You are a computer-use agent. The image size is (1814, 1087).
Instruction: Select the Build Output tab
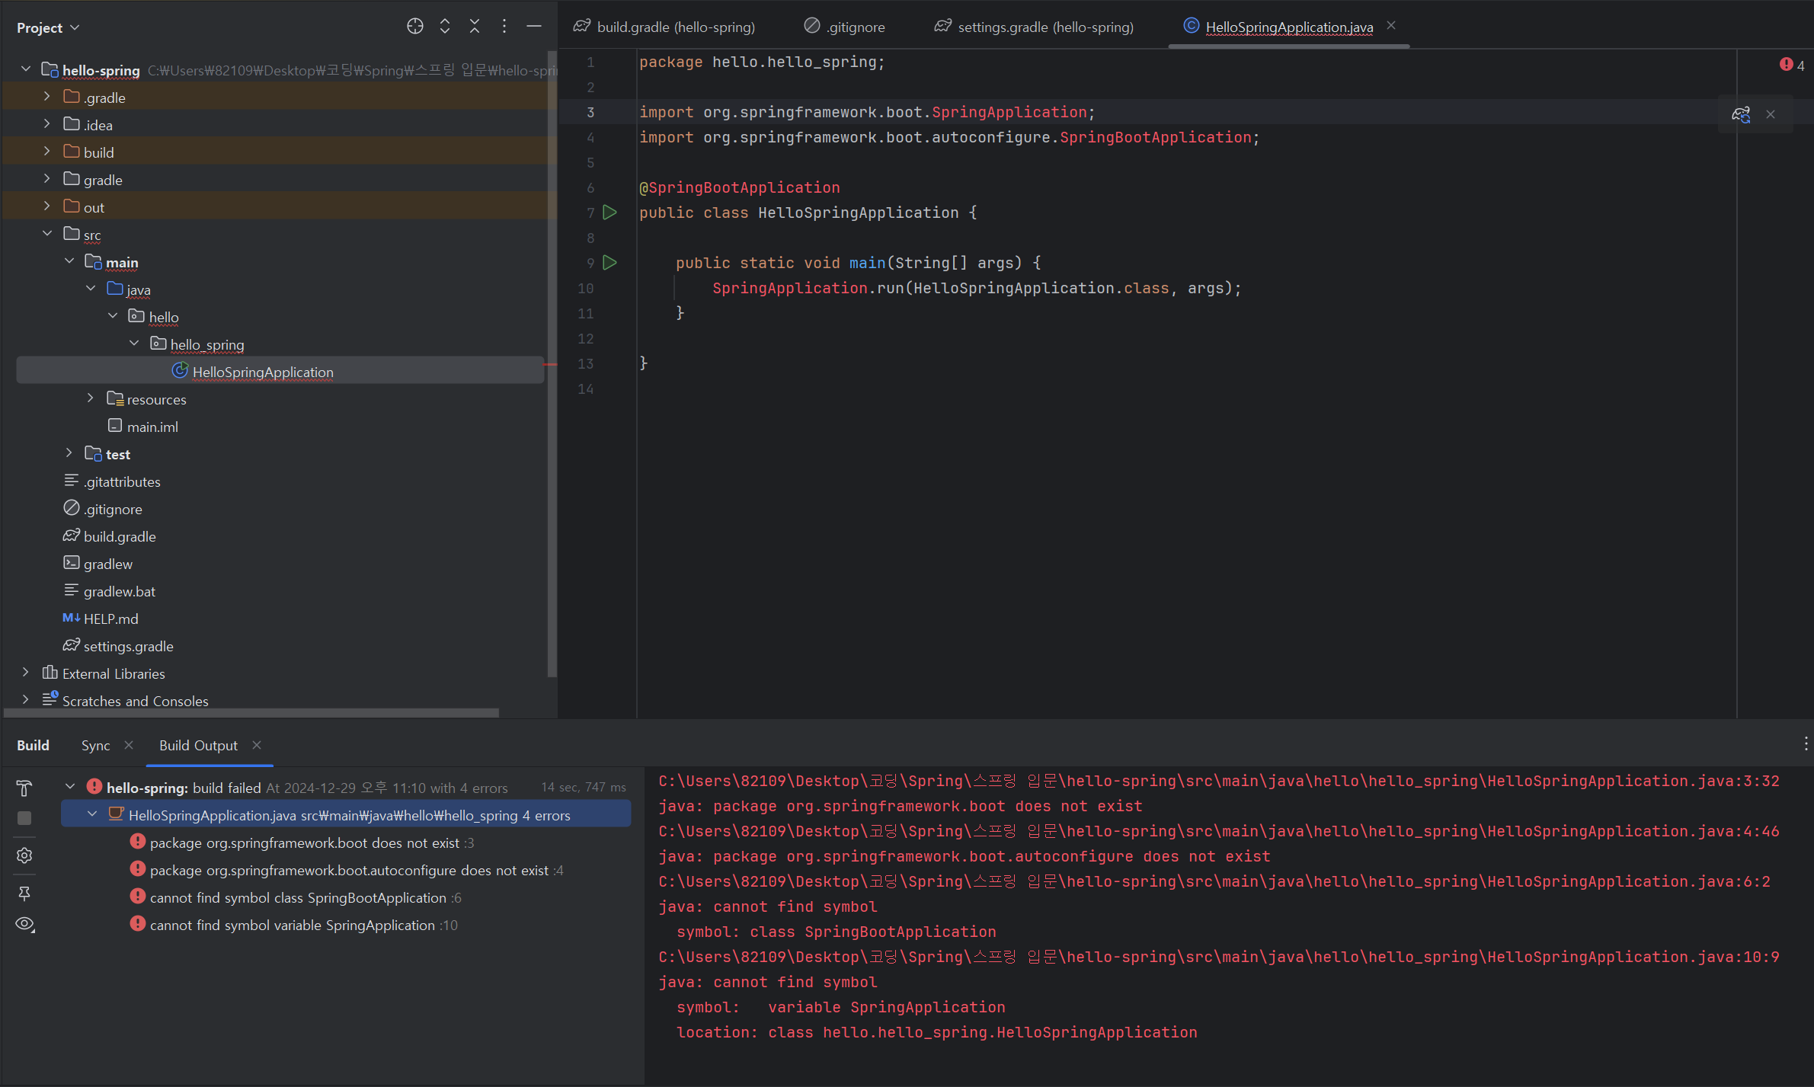tap(198, 745)
